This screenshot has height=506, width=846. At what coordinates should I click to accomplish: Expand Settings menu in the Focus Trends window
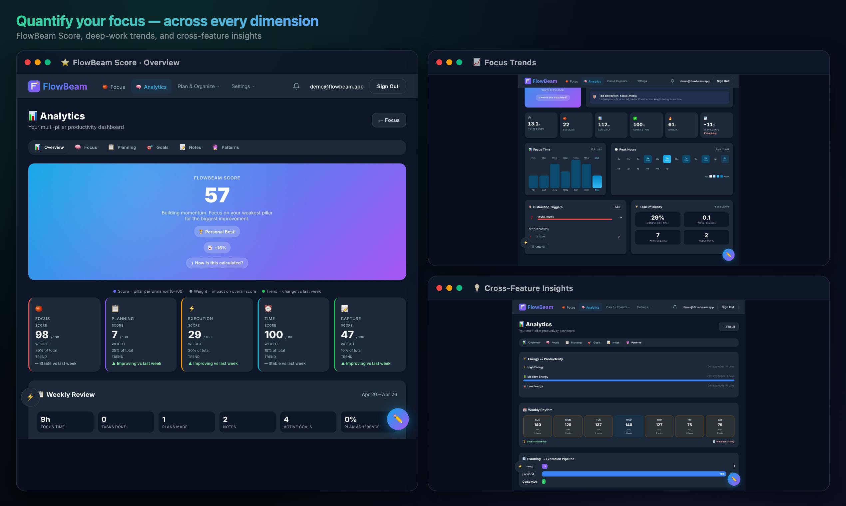[x=643, y=81]
